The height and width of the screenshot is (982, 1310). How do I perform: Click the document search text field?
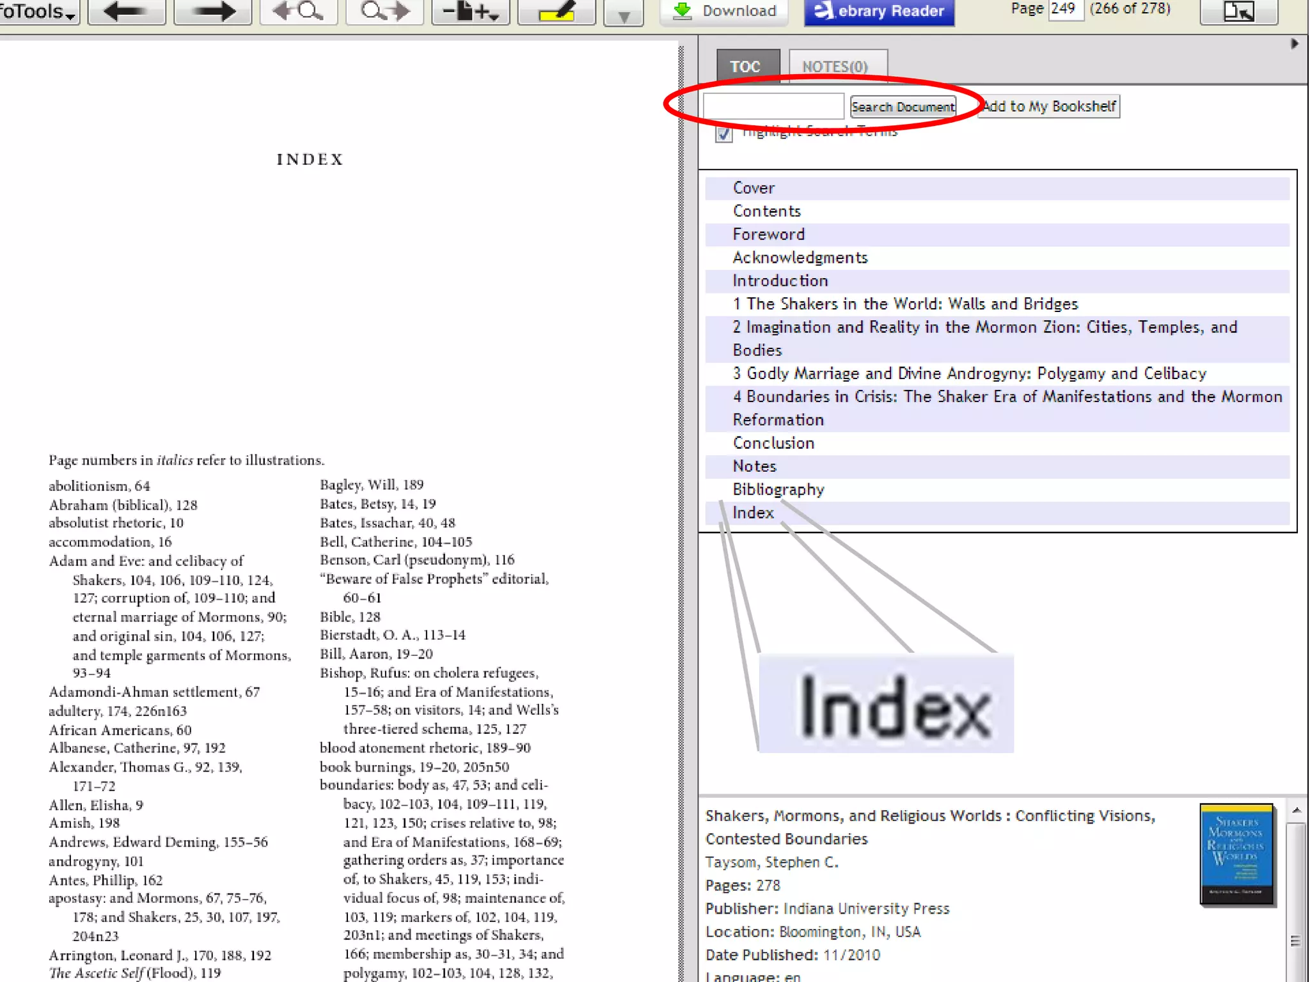(773, 106)
